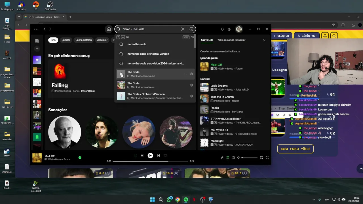Select the Şarkılar filter chip
The width and height of the screenshot is (363, 204).
(x=66, y=40)
